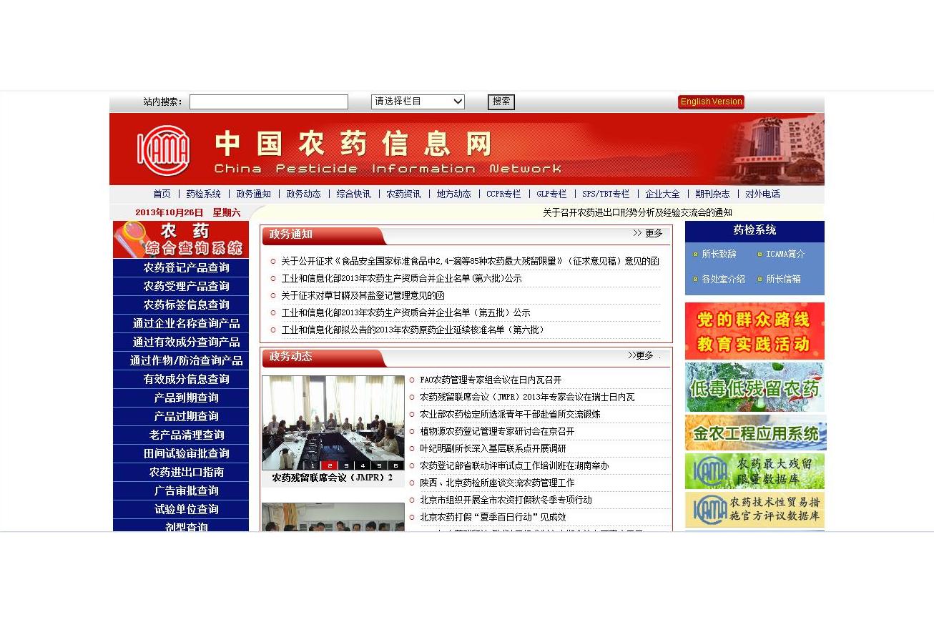Viewport: 934px width, 622px height.
Task: Open the 请选择栏目 dropdown
Action: tap(418, 102)
